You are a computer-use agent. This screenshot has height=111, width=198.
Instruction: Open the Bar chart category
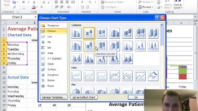tap(54, 47)
